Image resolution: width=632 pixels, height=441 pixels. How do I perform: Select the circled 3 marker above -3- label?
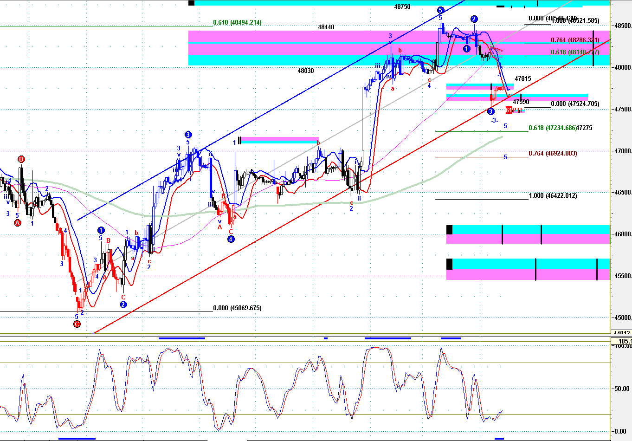point(491,111)
